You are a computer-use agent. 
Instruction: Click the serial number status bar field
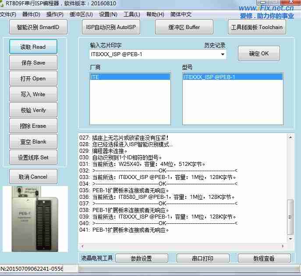32,269
